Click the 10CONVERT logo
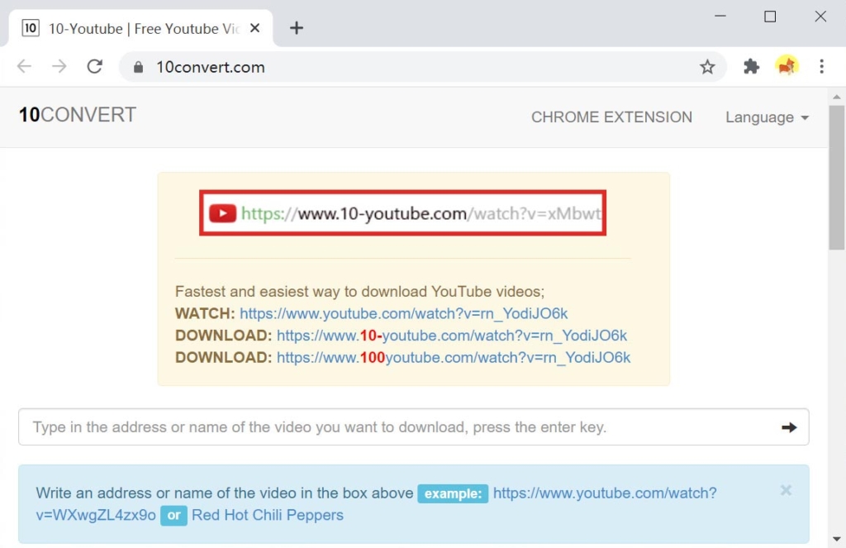 78,115
